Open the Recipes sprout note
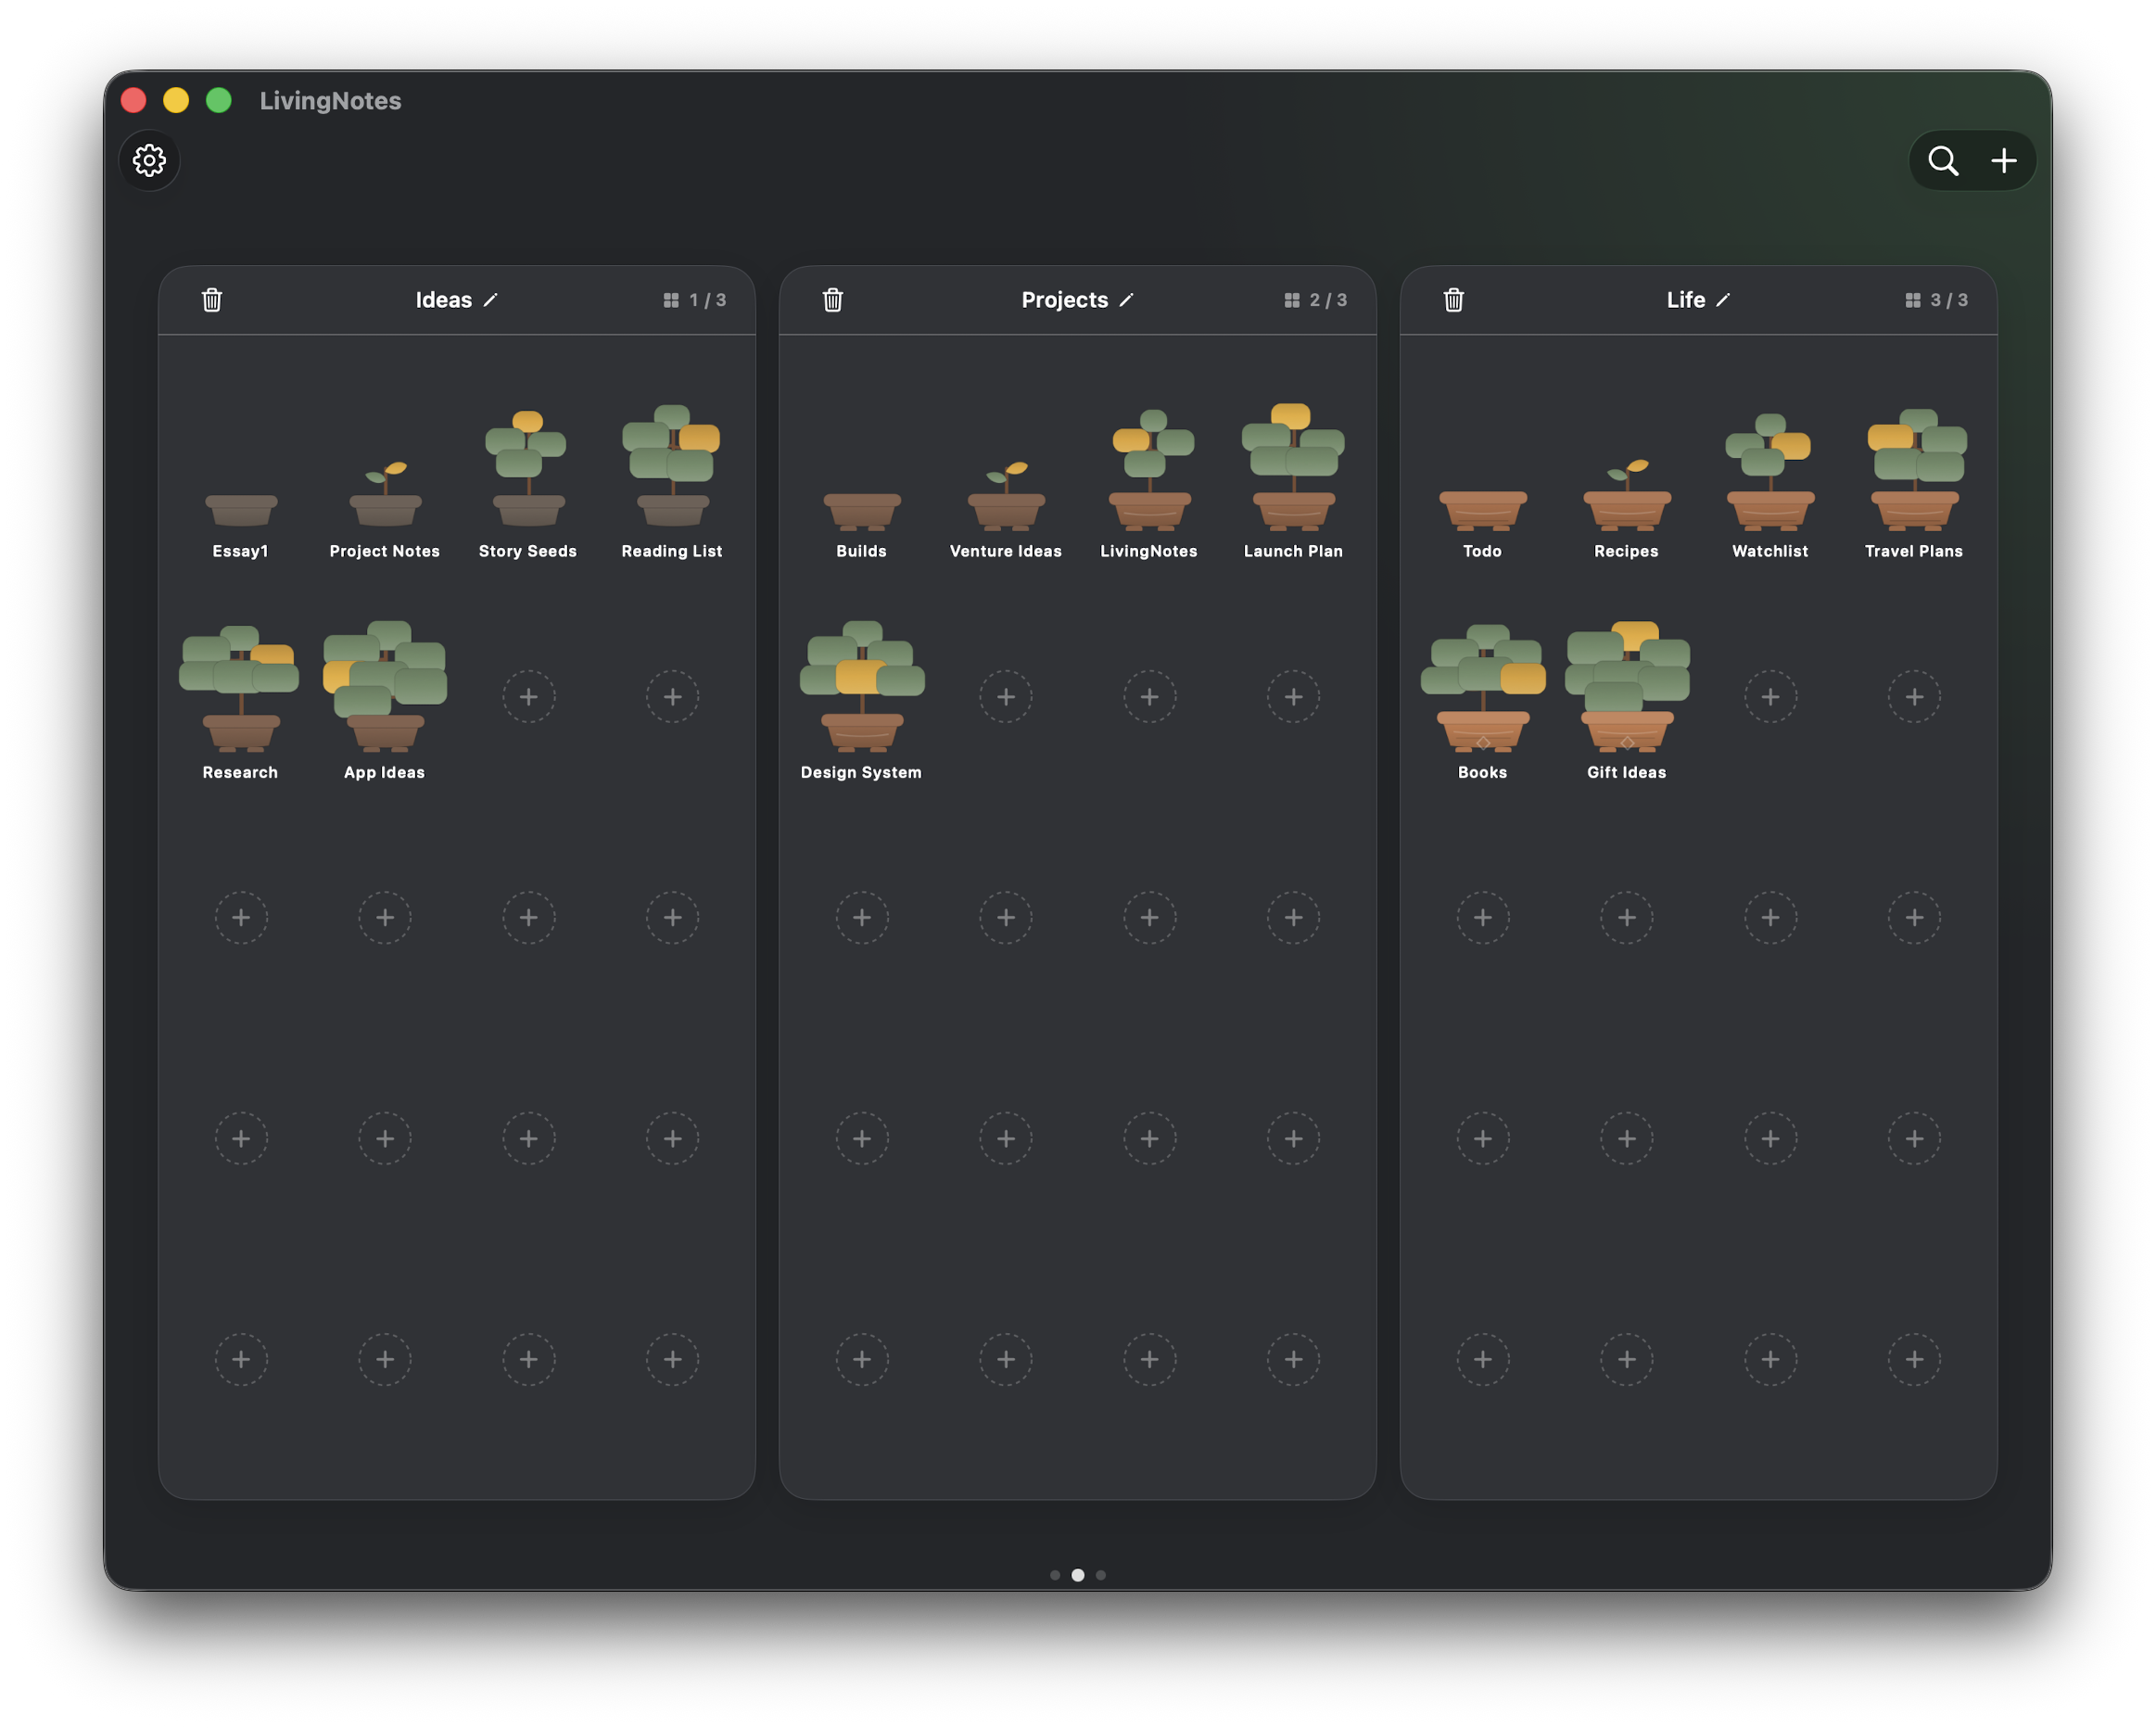Screen dimensions: 2156x1728 tap(1627, 494)
